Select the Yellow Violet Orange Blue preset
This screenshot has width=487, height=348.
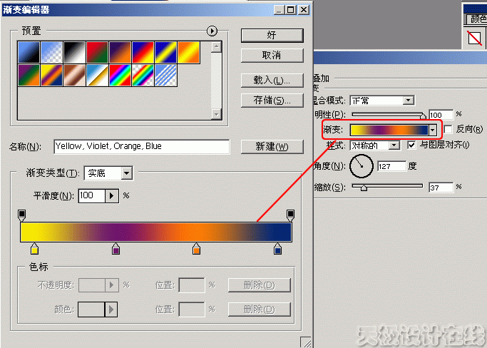(52, 75)
